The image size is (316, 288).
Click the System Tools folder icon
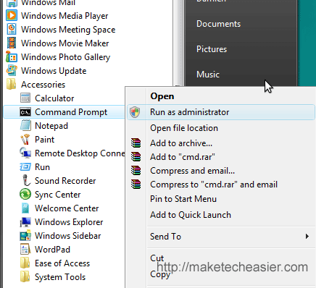(25, 277)
